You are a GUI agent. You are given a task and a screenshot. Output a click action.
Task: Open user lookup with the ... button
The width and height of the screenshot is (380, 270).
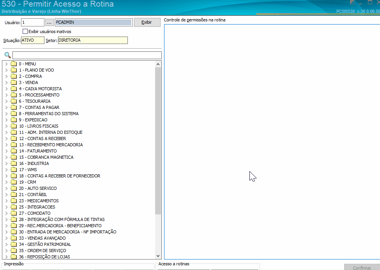49,23
